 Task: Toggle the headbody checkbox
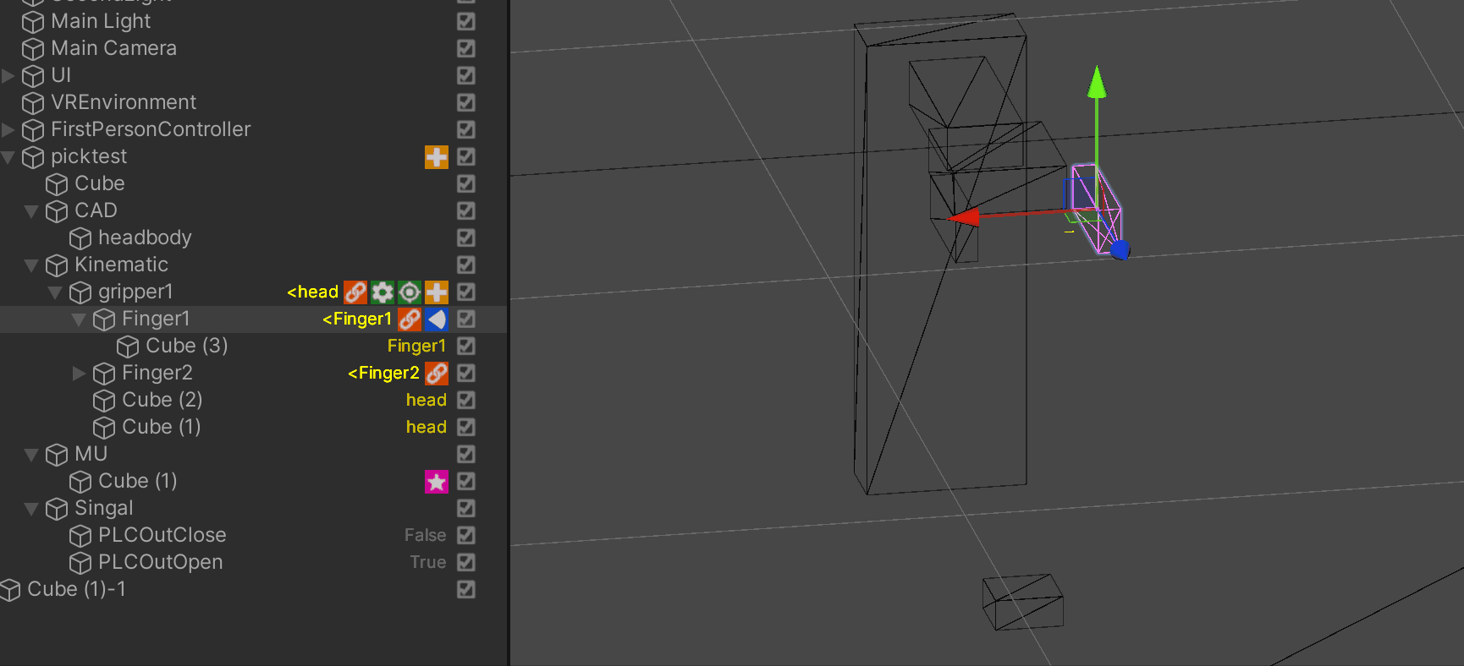pyautogui.click(x=466, y=237)
